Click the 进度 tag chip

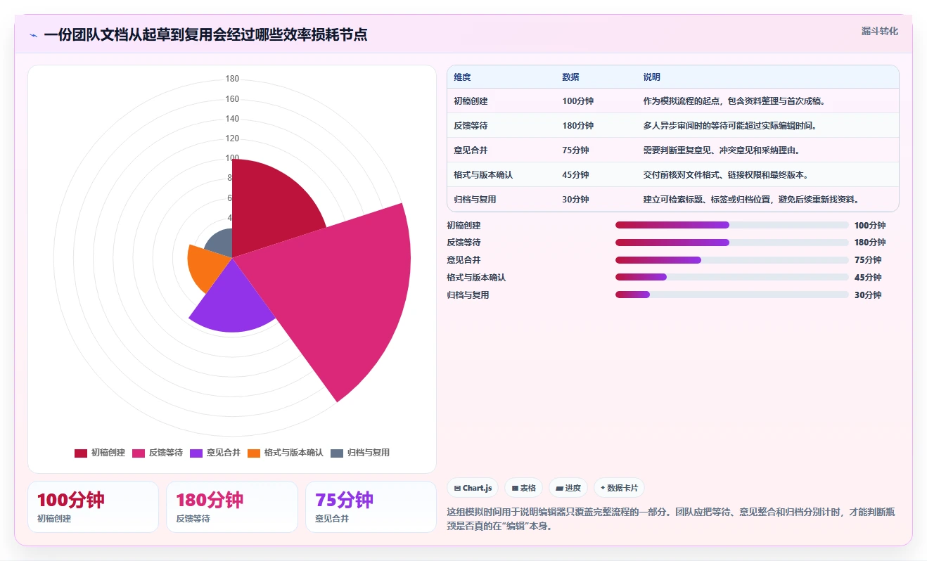(x=568, y=488)
